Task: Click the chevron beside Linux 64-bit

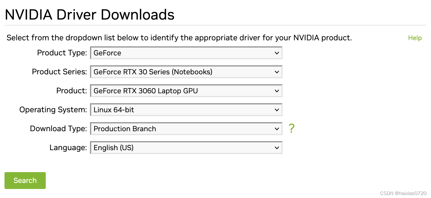Action: (x=277, y=110)
